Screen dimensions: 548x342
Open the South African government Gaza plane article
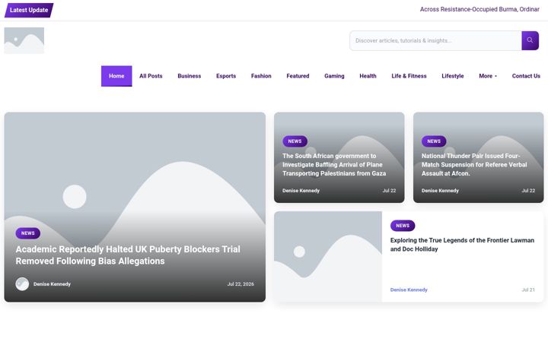click(x=334, y=165)
